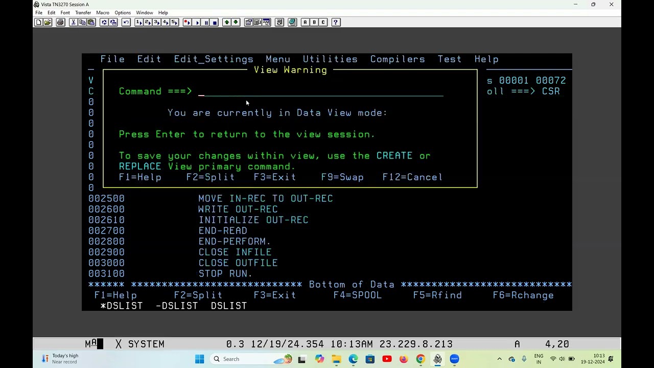
Task: Click the -DSLIST screen tab
Action: pyautogui.click(x=177, y=306)
